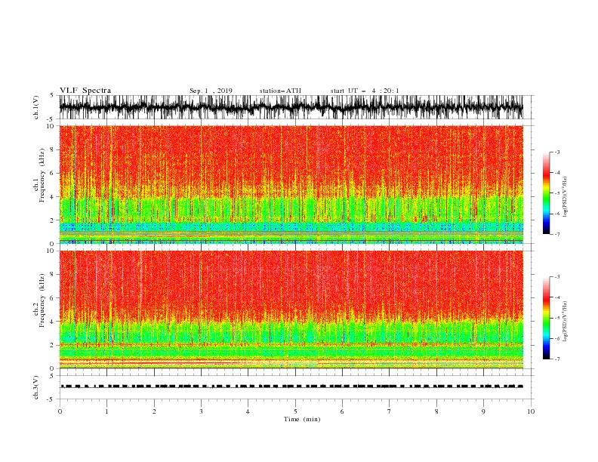Click time axis tick label "5"

(295, 411)
